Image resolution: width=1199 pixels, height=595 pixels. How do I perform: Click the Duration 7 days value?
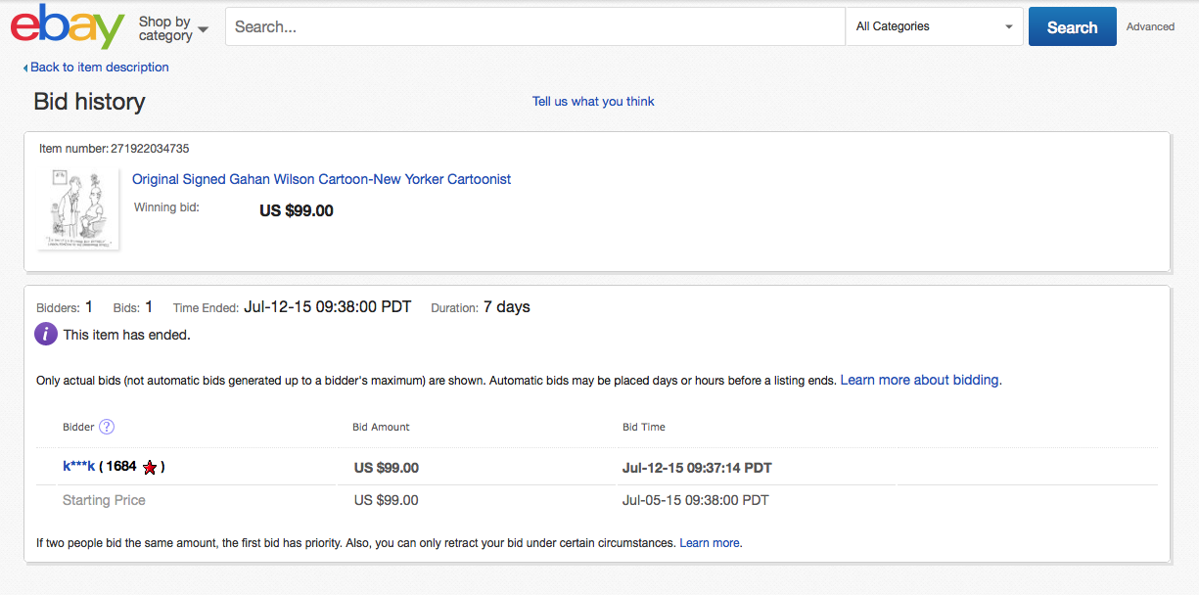tap(506, 307)
